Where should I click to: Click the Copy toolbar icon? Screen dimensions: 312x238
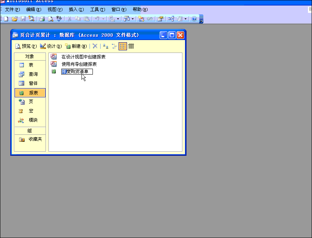tap(78, 19)
